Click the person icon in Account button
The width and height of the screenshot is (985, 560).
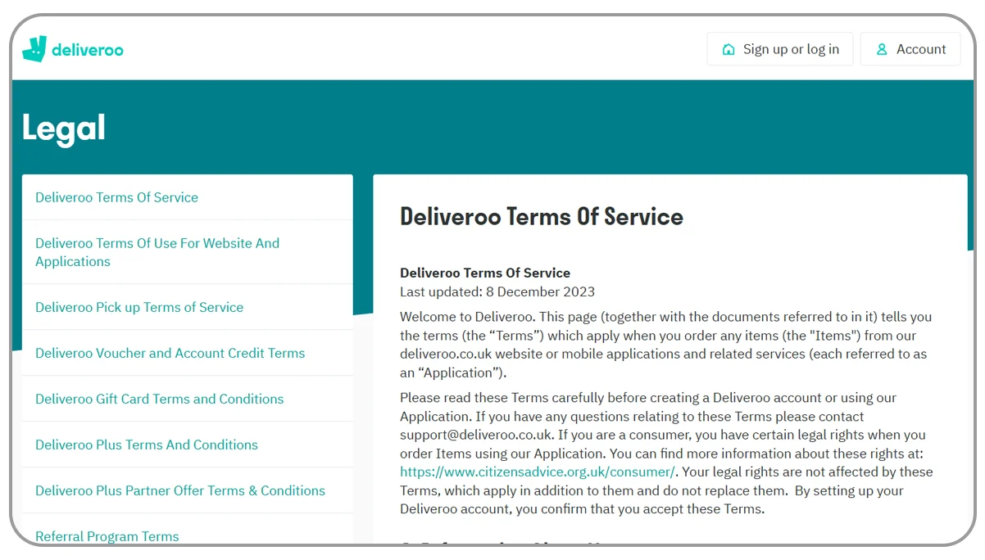[882, 49]
